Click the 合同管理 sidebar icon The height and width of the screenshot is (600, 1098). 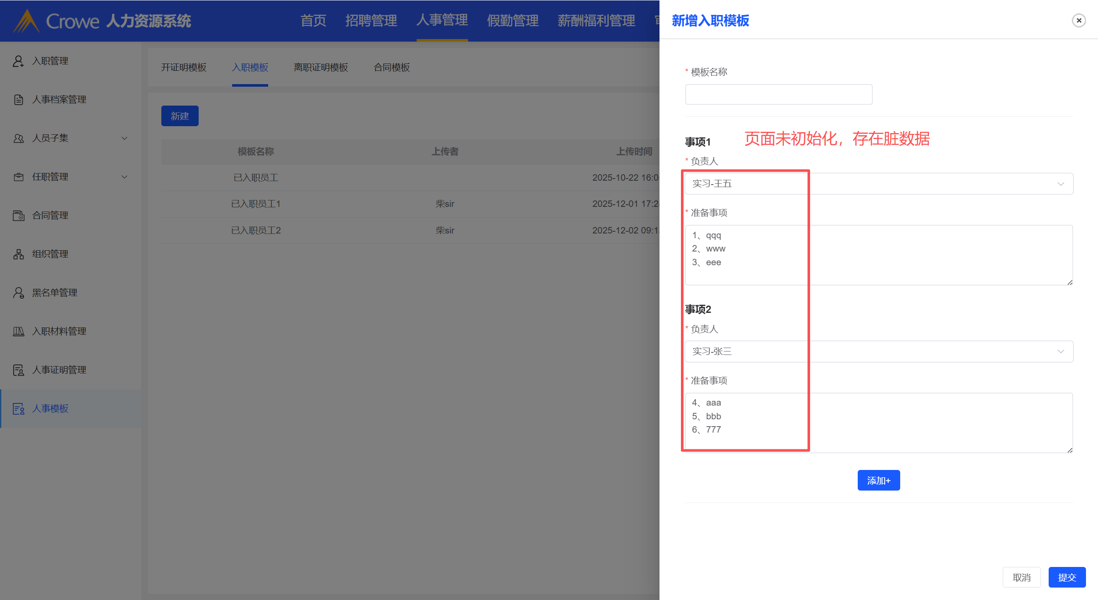(18, 215)
